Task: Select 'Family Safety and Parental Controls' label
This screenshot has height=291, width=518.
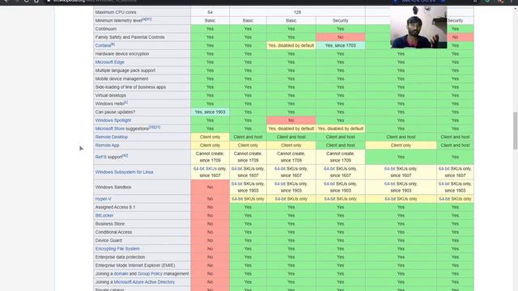Action: pyautogui.click(x=129, y=37)
